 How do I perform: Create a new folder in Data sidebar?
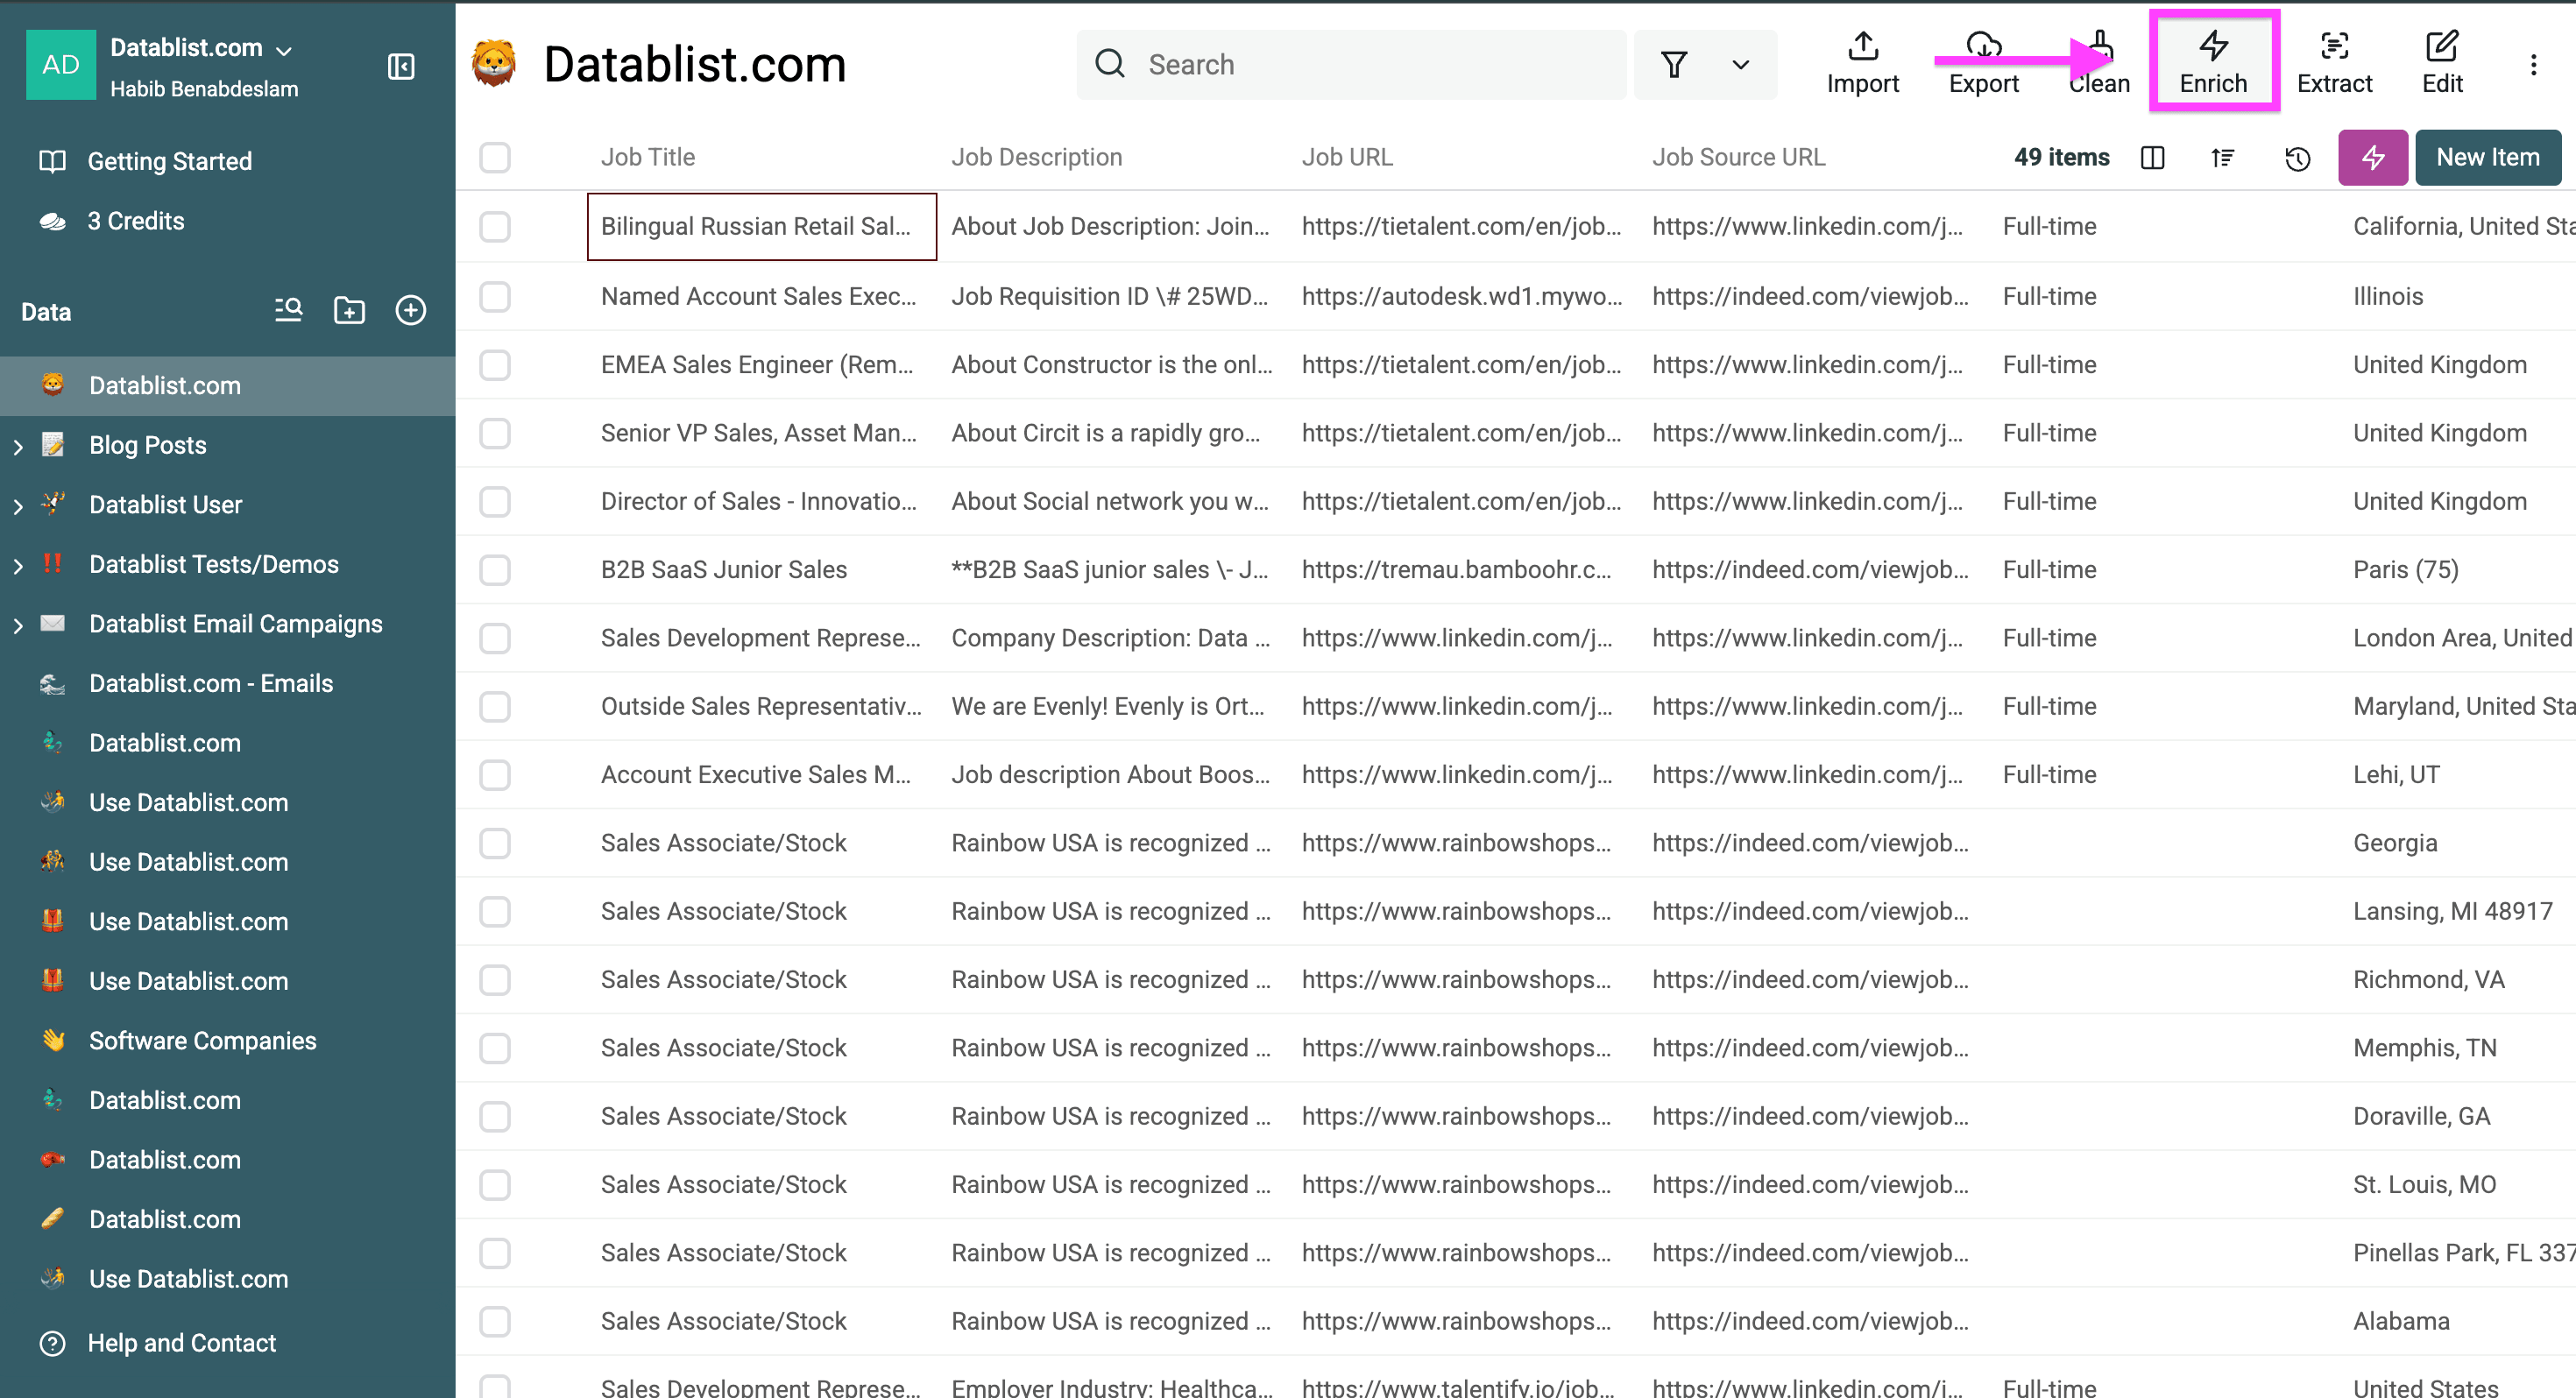tap(349, 310)
